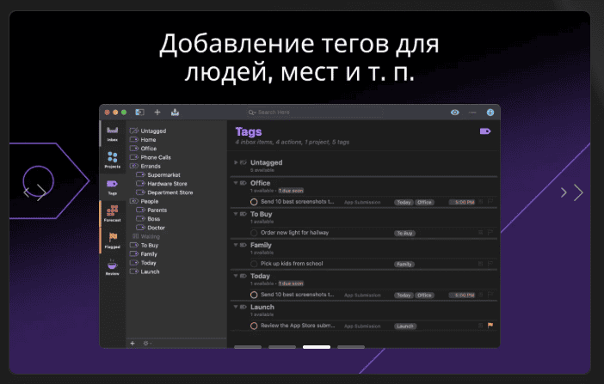Click the Clean Up tray icon
This screenshot has height=384, width=604.
175,112
